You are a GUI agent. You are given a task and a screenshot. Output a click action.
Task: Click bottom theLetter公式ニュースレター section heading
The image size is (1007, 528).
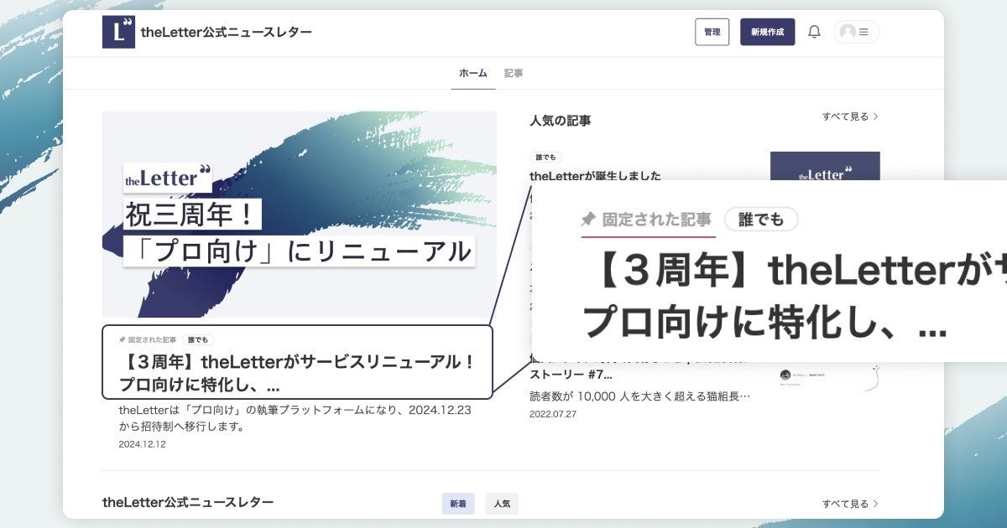(188, 502)
